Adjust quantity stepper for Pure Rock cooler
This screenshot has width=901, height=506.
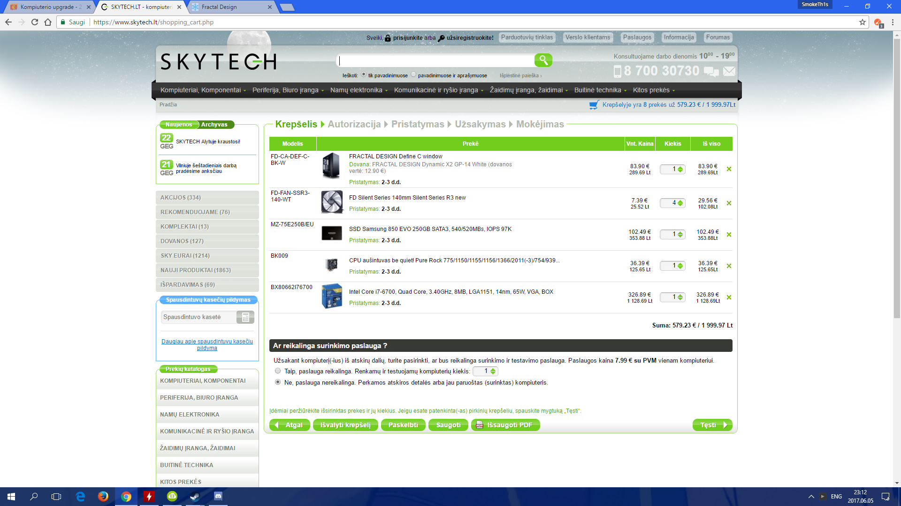coord(680,266)
